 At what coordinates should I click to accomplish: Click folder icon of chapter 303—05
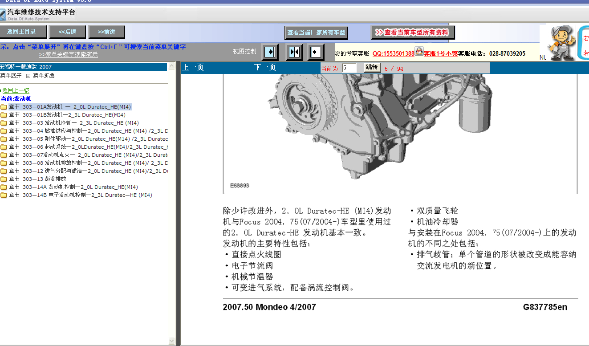pyautogui.click(x=4, y=139)
